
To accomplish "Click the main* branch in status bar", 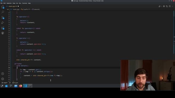I will [4, 83].
